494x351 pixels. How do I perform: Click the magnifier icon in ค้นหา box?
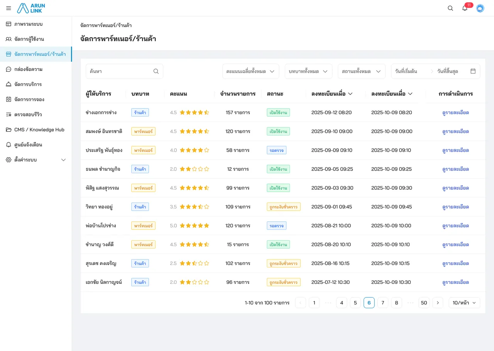tap(156, 71)
